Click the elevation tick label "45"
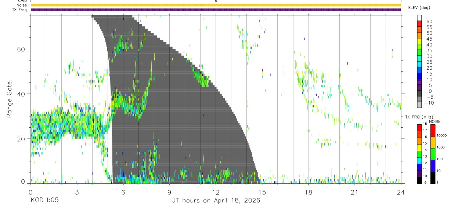 (429, 39)
